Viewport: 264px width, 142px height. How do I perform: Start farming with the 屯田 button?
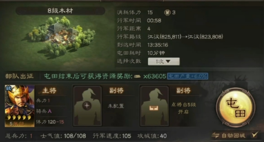pyautogui.click(x=236, y=107)
